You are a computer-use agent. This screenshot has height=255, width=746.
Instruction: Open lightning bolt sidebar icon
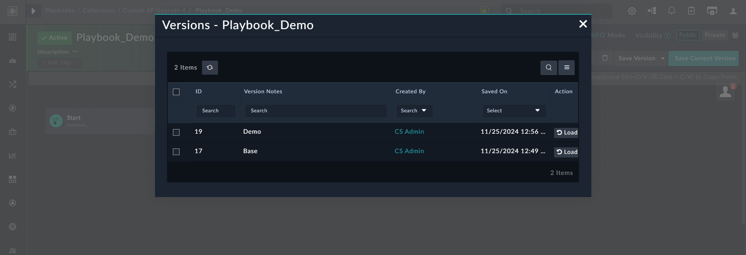tap(13, 108)
